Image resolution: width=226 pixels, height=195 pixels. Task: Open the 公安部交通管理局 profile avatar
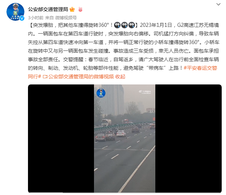point(15,12)
